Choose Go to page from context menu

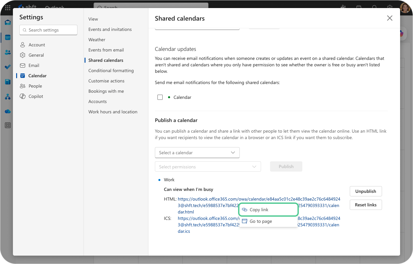(x=268, y=221)
